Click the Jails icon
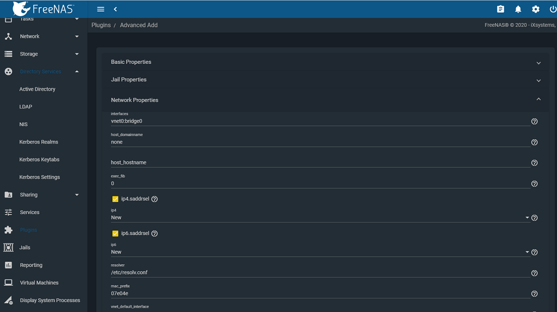Viewport: 557px width, 312px height. [8, 247]
